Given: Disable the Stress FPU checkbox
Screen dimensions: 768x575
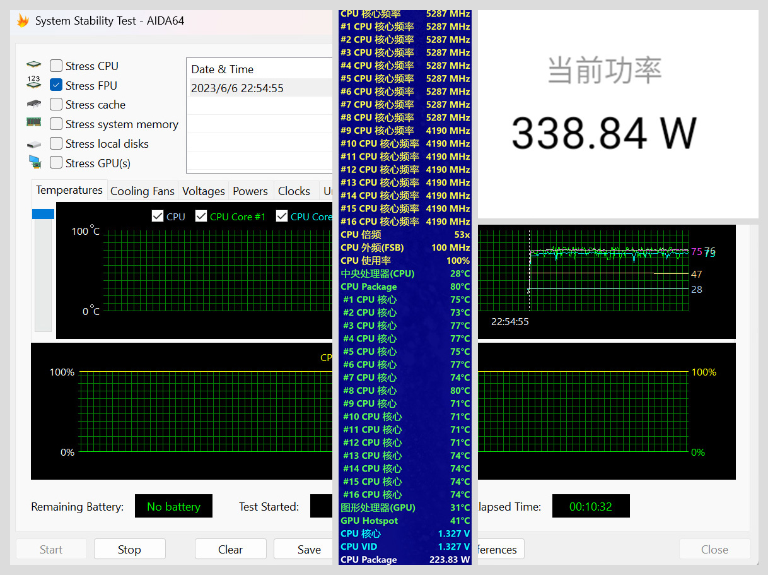Looking at the screenshot, I should [55, 85].
